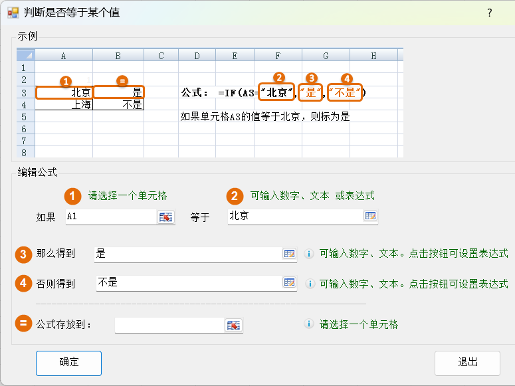Screen dimensions: 515x386
Task: Click info icon beside bottom 请选择一个单元格 hint
Action: [x=308, y=324]
